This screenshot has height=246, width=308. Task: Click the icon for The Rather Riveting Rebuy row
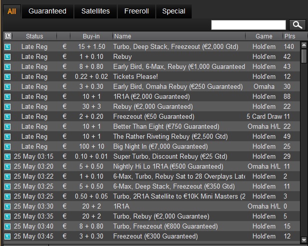coord(7,137)
